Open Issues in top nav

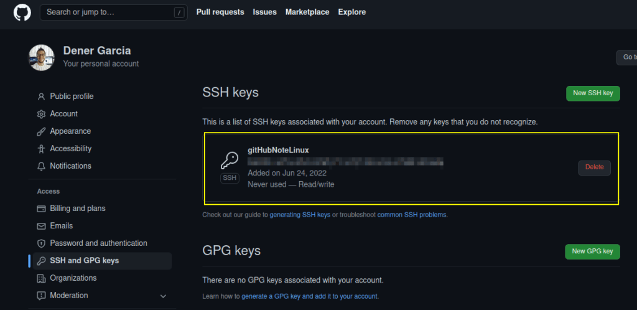pyautogui.click(x=264, y=12)
